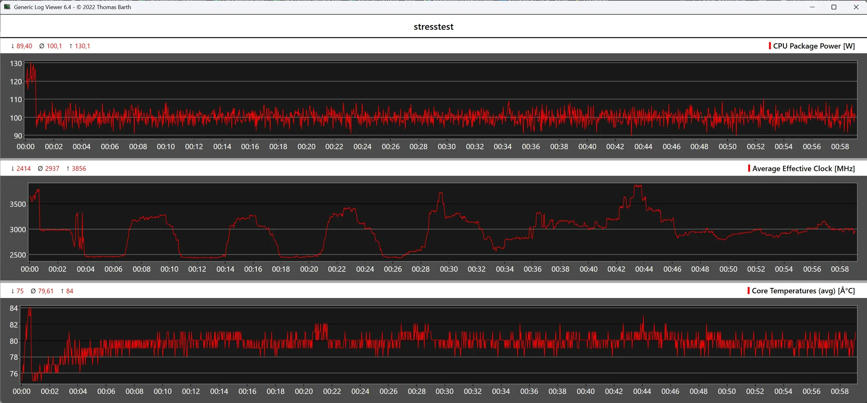Click the maximum clock value 3856

click(x=79, y=169)
